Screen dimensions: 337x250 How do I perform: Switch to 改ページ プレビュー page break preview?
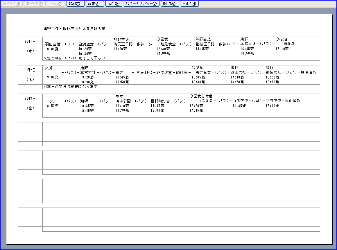tap(141, 3)
